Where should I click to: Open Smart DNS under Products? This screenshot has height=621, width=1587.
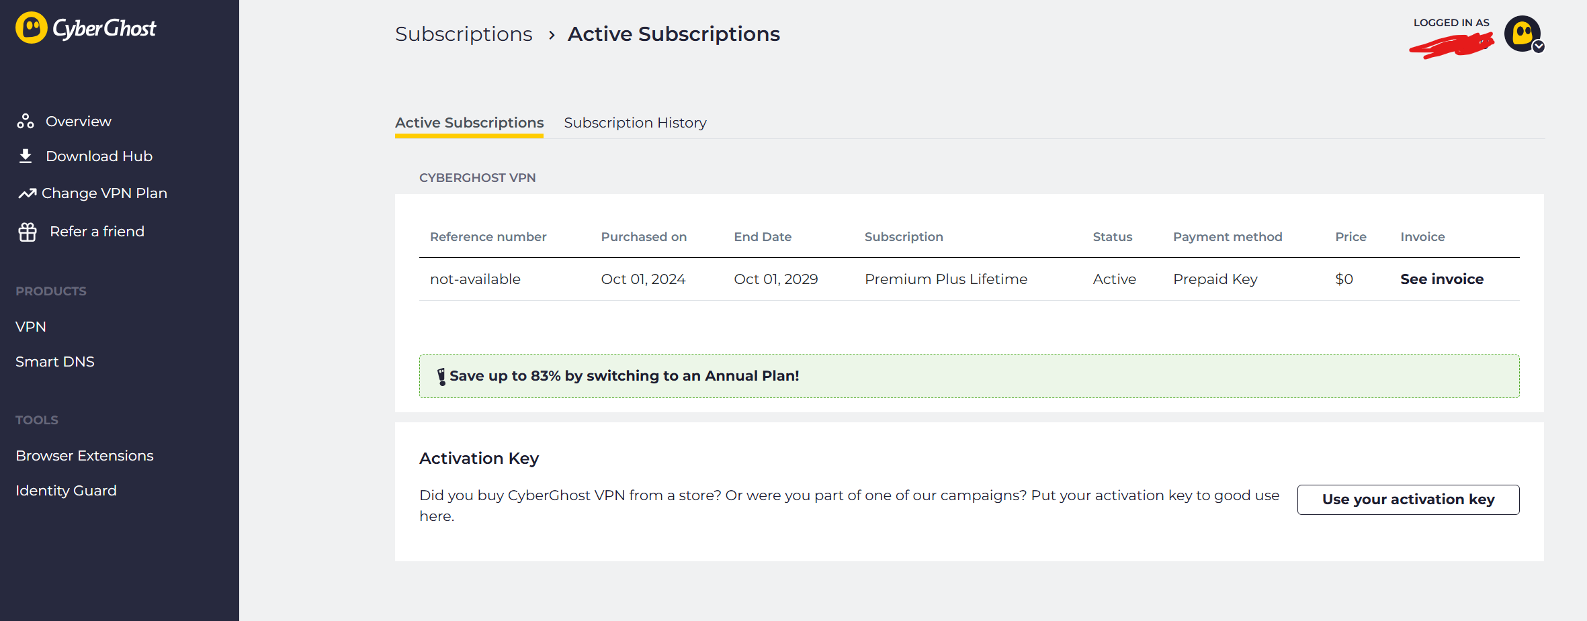click(55, 362)
